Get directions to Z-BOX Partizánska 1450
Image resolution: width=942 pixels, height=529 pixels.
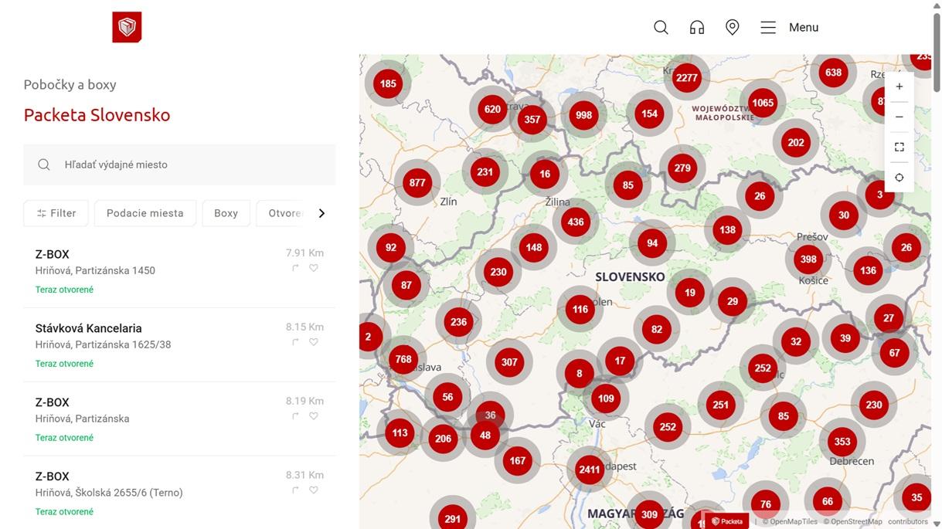(295, 268)
